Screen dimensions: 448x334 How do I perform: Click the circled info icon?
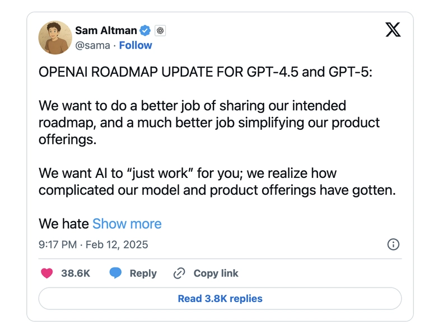[393, 244]
